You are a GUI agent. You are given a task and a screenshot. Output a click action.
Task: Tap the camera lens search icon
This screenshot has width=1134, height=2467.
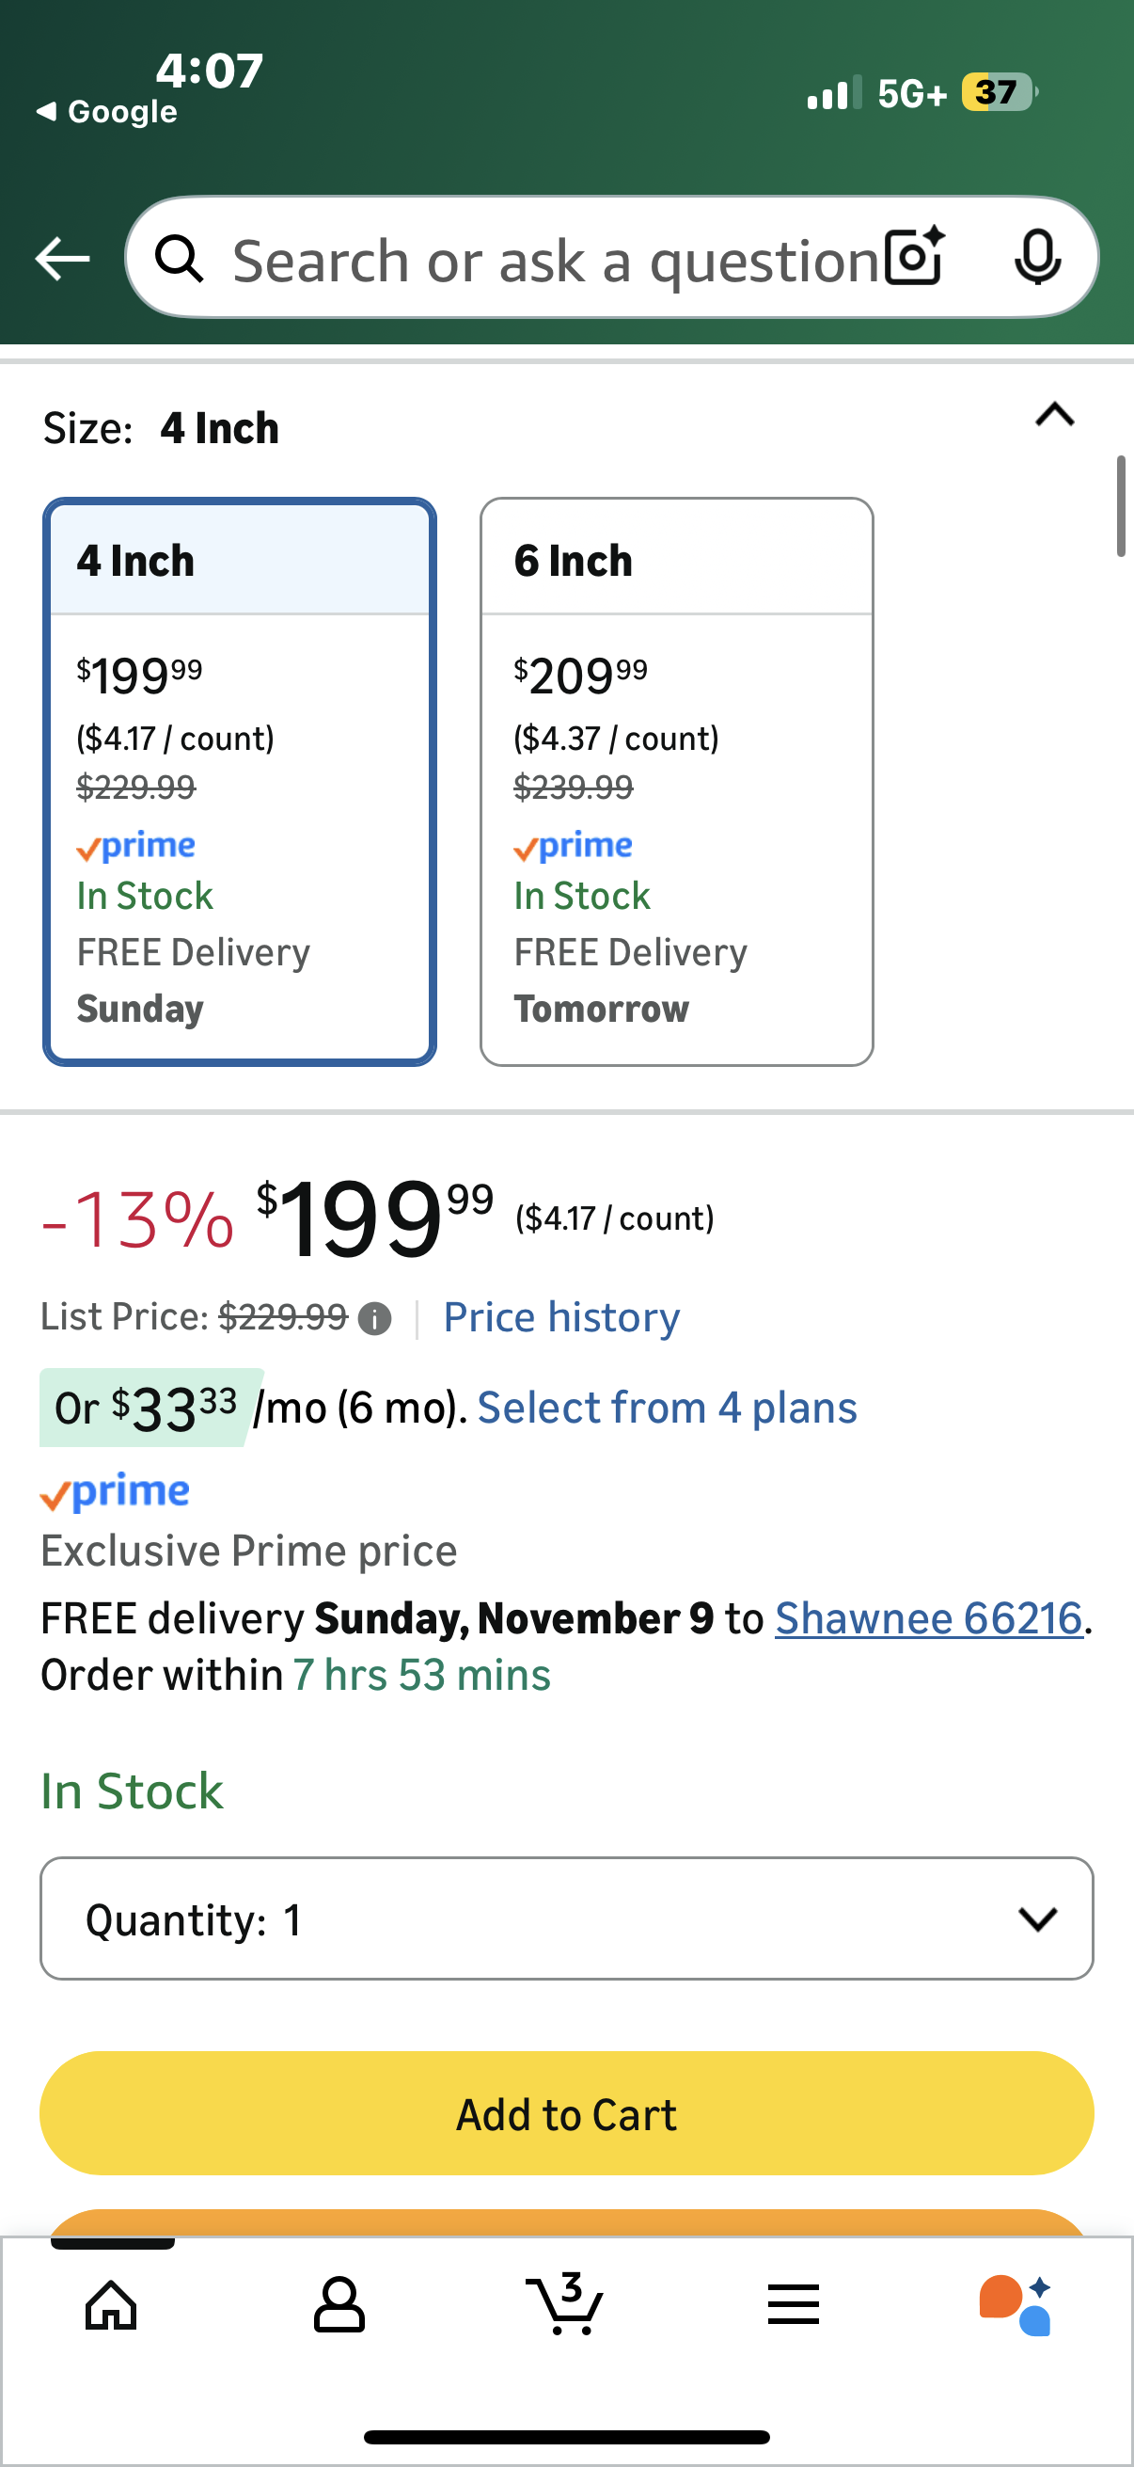914,257
